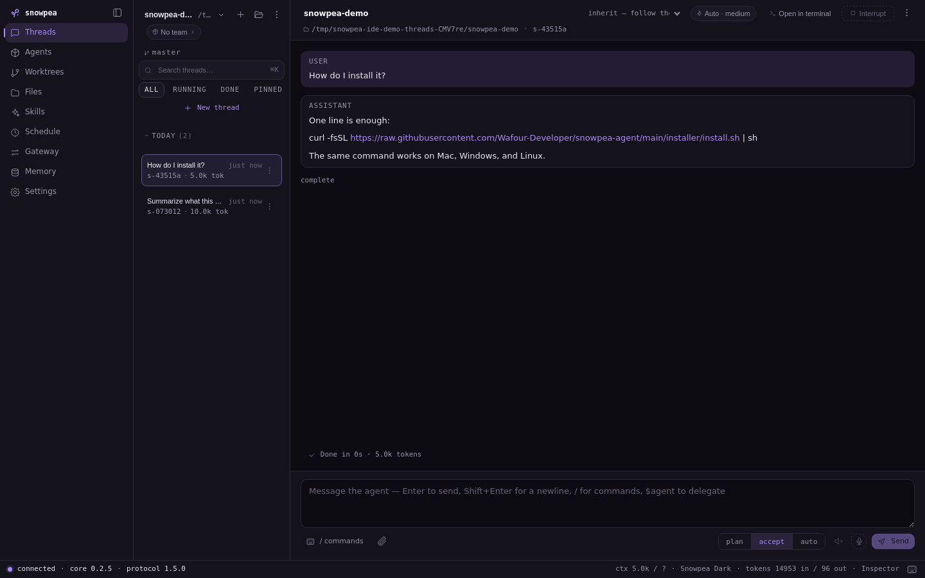
Task: Switch to plan mode
Action: [x=734, y=541]
